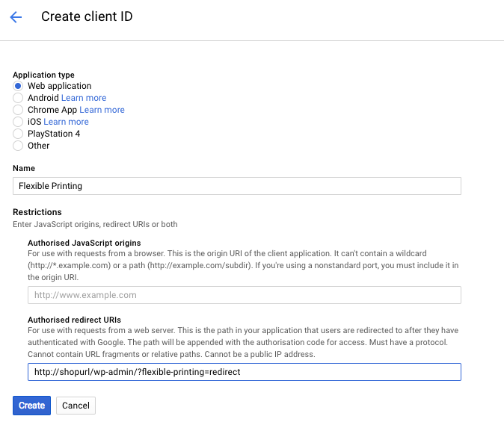Select the Android application type

pyautogui.click(x=18, y=98)
